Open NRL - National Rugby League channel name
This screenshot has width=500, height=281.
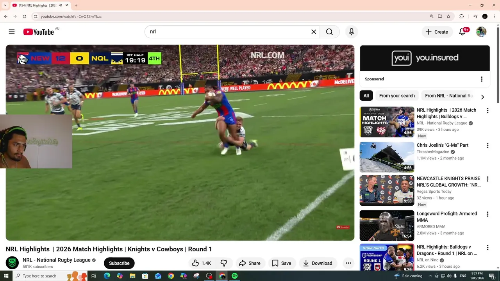point(57,260)
